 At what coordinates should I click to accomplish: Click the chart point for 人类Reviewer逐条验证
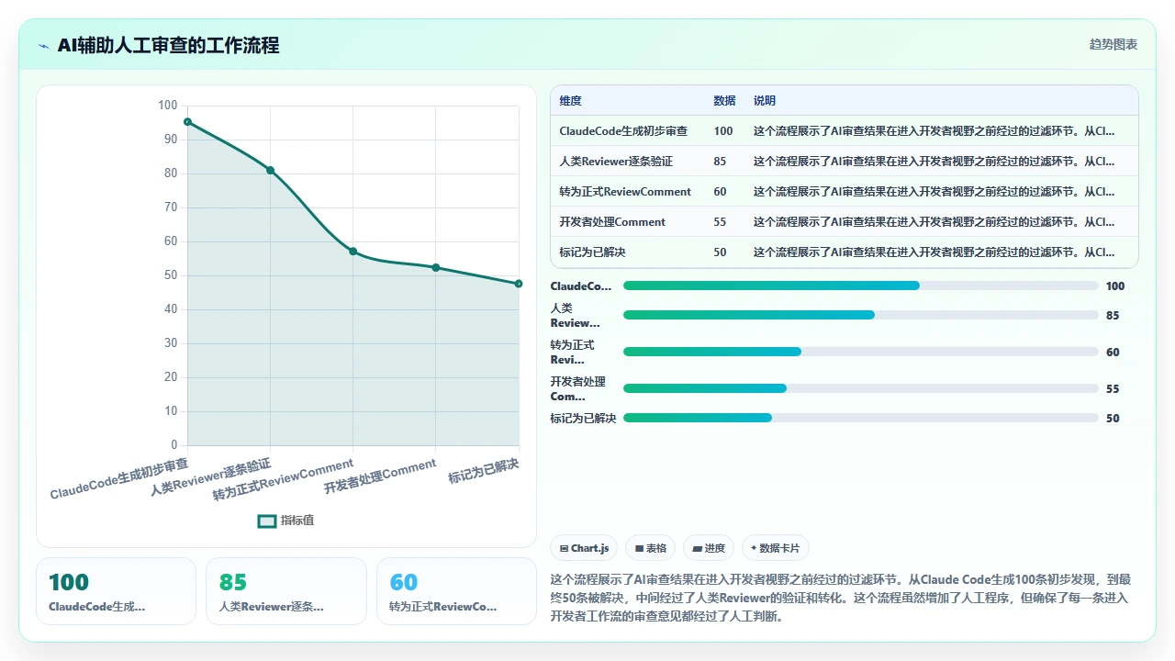click(270, 170)
